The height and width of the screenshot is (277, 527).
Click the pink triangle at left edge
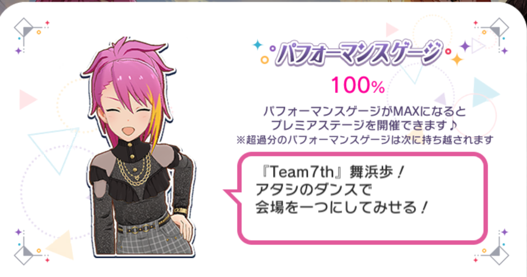click(28, 99)
